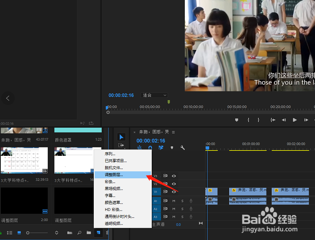Switch project panel to icon view
This screenshot has width=315, height=240.
tap(19, 233)
